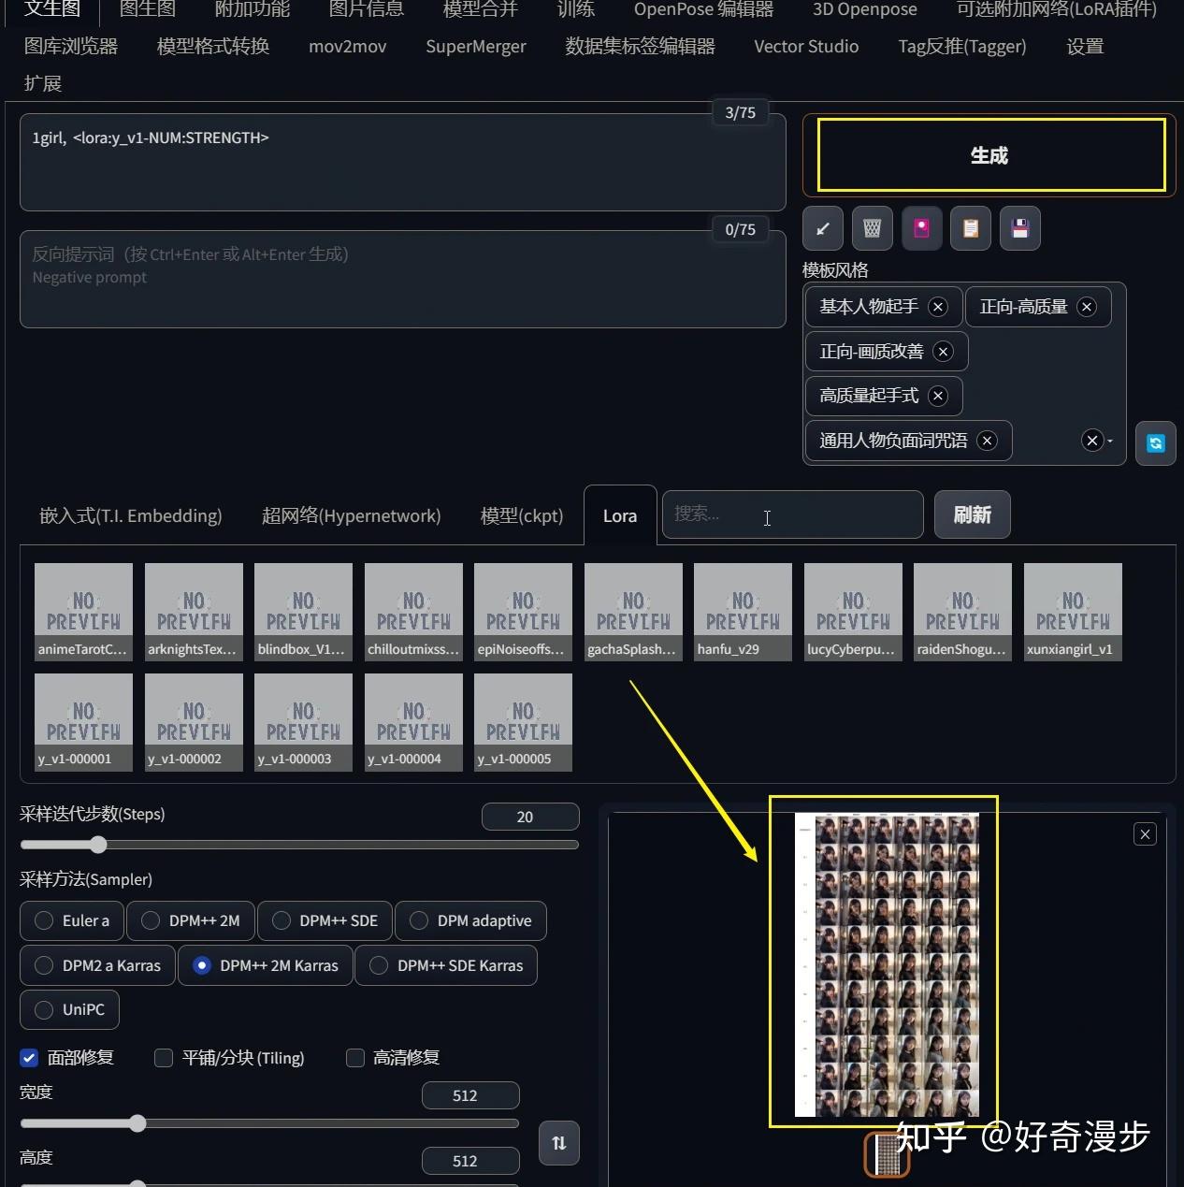Swap width and height with the arrows icon
Screen dimensions: 1184x1187
pos(558,1143)
